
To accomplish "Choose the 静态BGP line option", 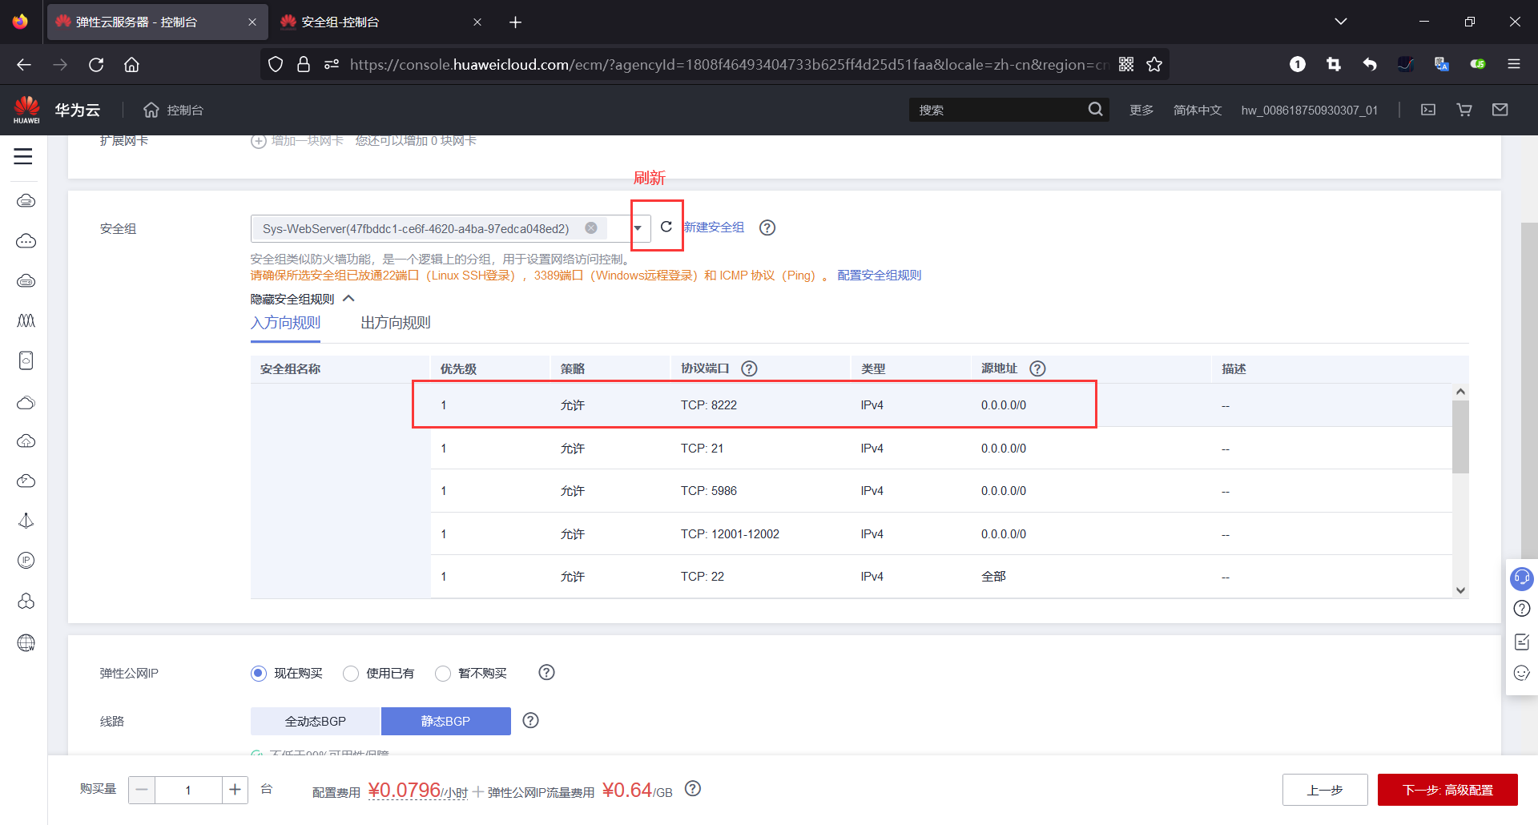I will click(x=445, y=721).
